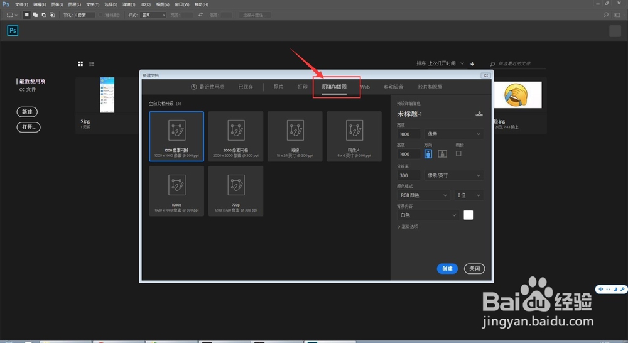Open the 帮助(H) menu
The image size is (628, 343).
[201, 4]
